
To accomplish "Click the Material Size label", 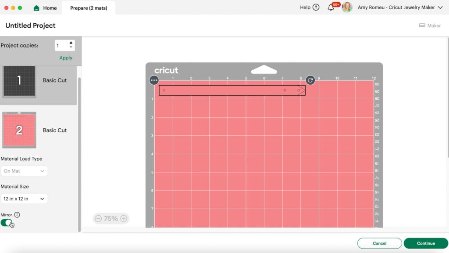I will click(14, 186).
